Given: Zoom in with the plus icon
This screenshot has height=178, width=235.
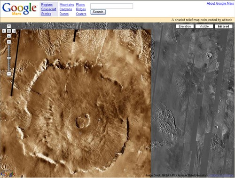Looking at the screenshot, I should click(9, 42).
